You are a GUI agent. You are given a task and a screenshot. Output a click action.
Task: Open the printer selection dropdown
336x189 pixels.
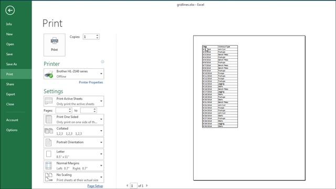pyautogui.click(x=101, y=73)
